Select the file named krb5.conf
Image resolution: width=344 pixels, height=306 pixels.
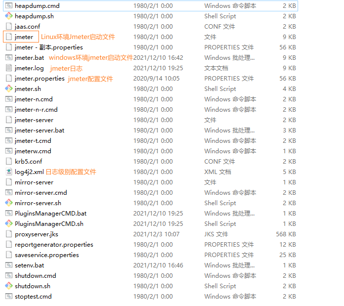[29, 162]
